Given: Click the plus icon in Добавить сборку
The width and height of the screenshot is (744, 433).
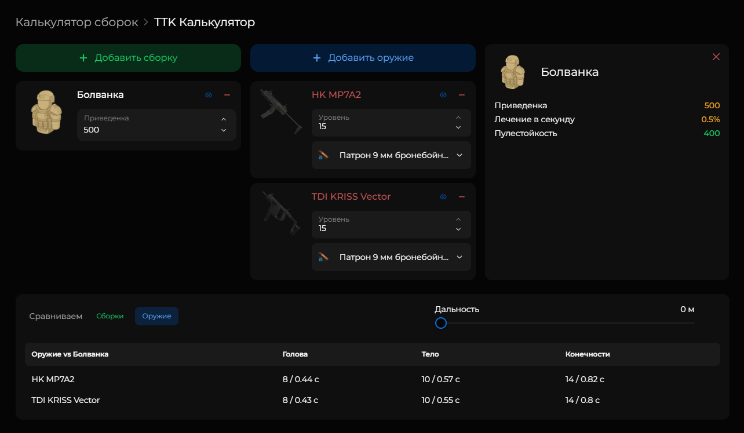Looking at the screenshot, I should (83, 58).
